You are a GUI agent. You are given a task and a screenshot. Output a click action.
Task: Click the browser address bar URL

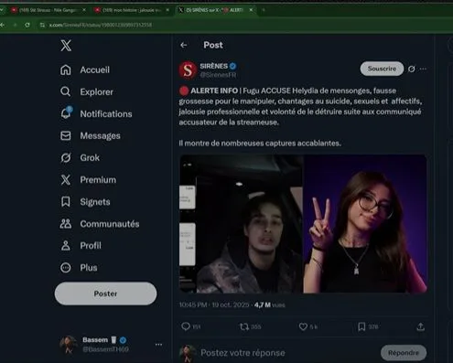click(101, 25)
